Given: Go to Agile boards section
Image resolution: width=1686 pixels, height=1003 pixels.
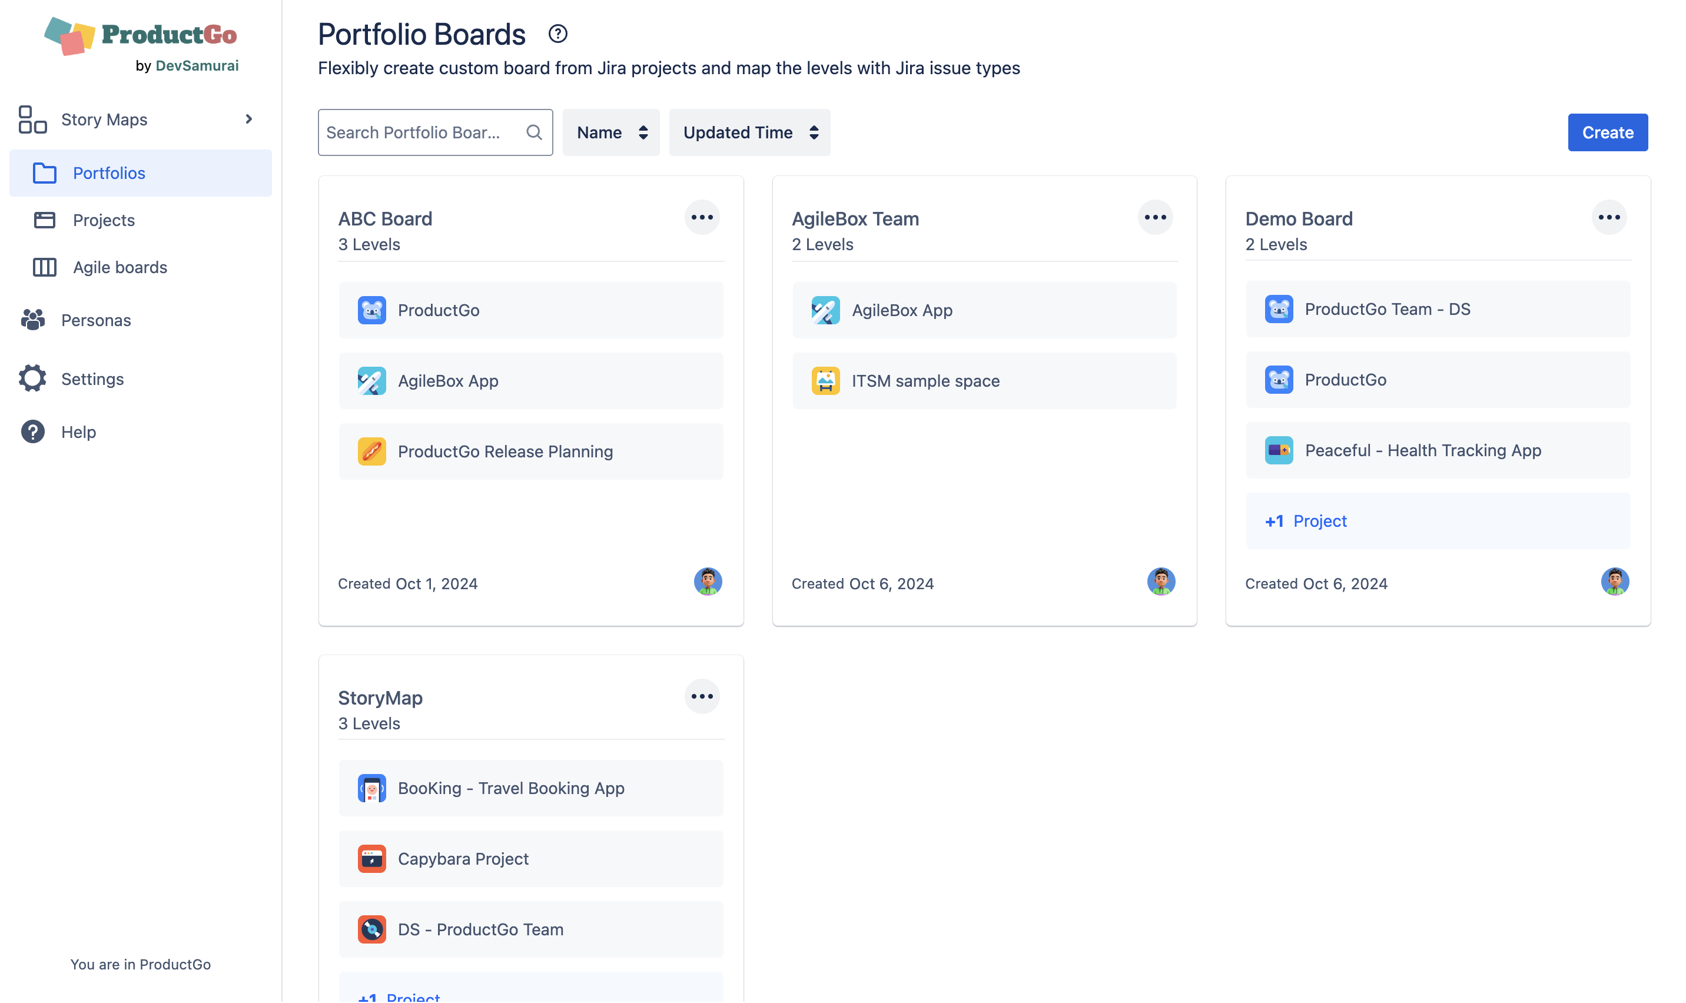Looking at the screenshot, I should 120,267.
